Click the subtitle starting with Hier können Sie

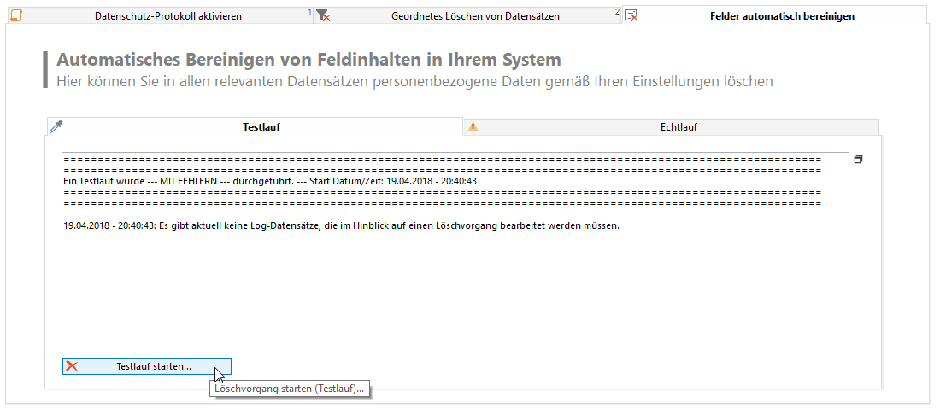coord(414,82)
